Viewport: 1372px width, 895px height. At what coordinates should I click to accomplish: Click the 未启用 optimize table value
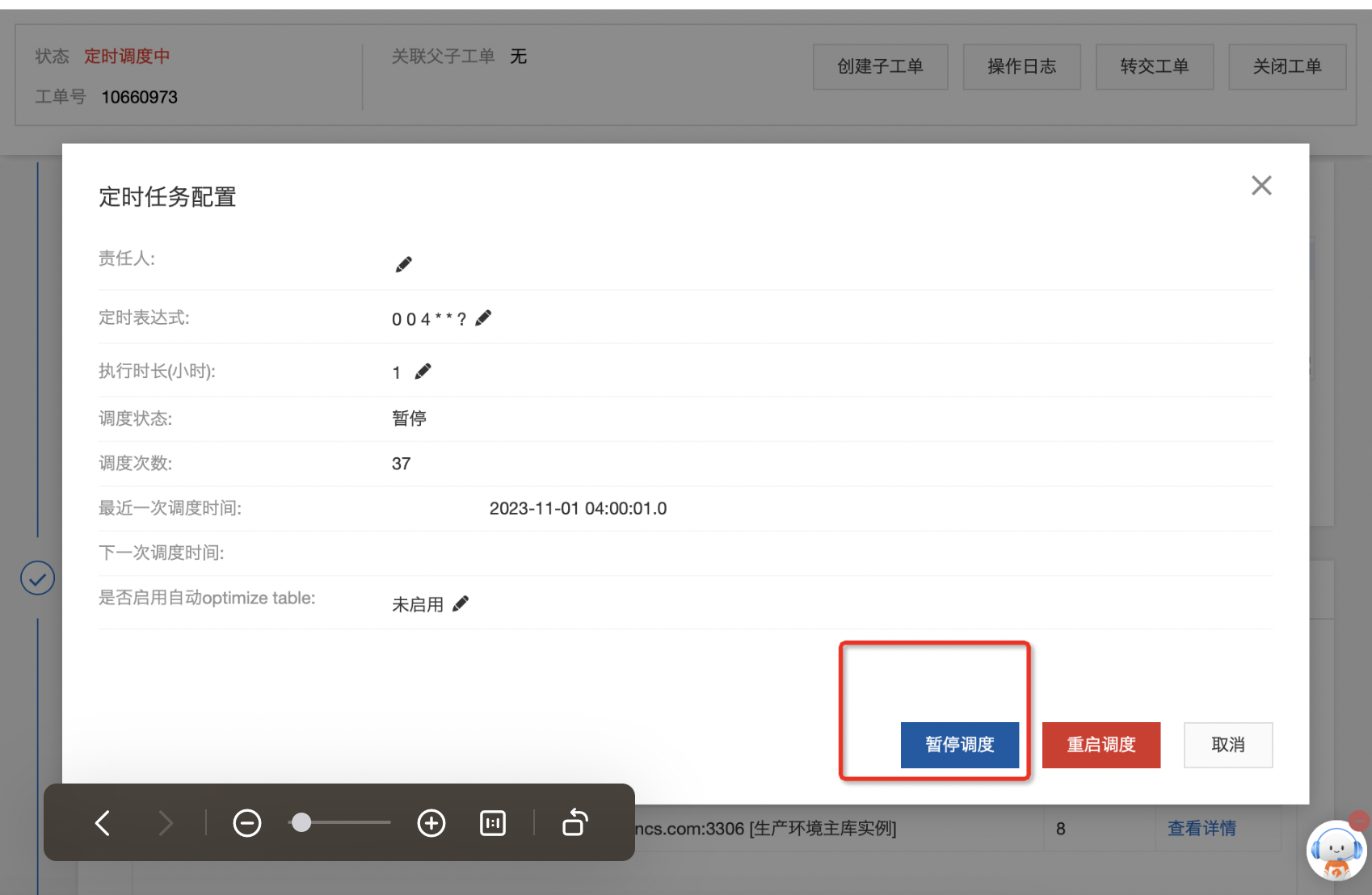pyautogui.click(x=418, y=604)
